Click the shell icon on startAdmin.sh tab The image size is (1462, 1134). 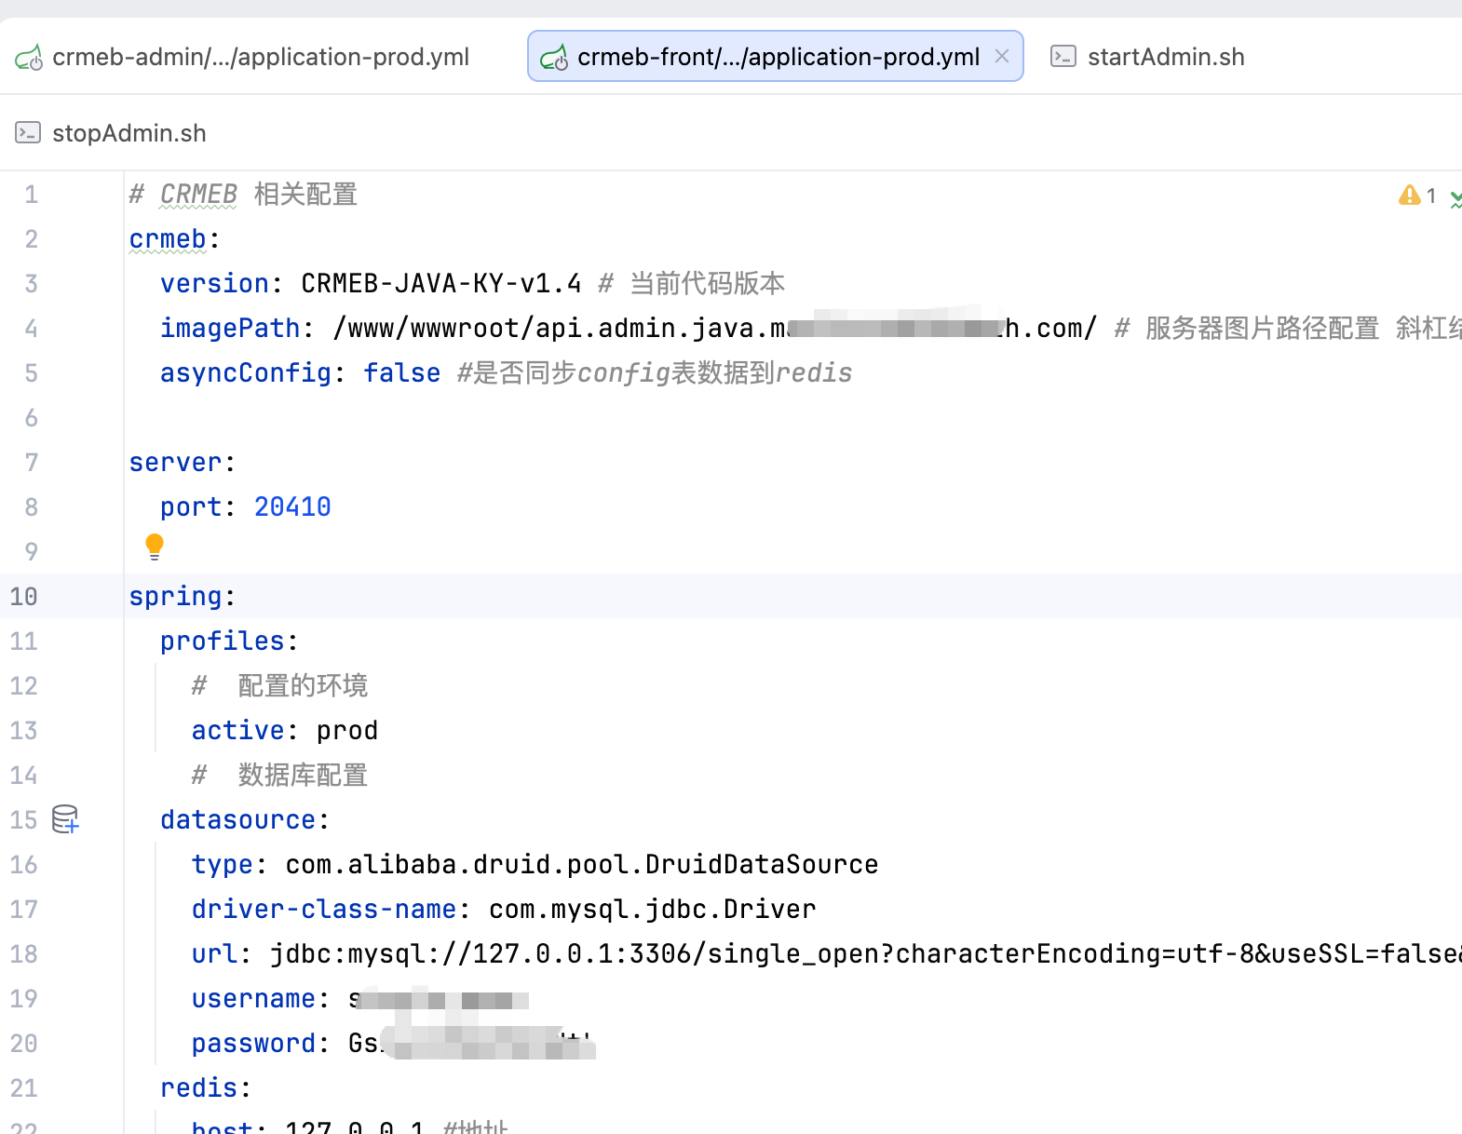click(x=1063, y=57)
